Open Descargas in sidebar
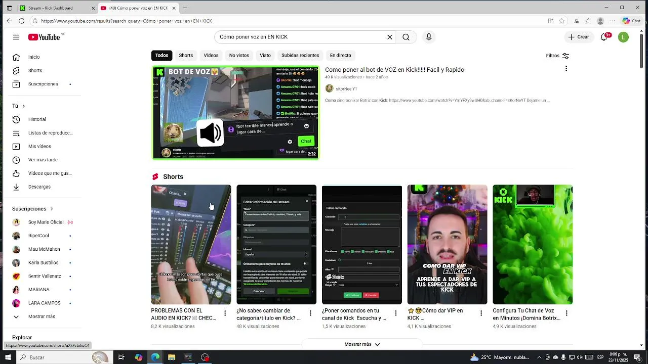The width and height of the screenshot is (648, 364). click(x=39, y=187)
